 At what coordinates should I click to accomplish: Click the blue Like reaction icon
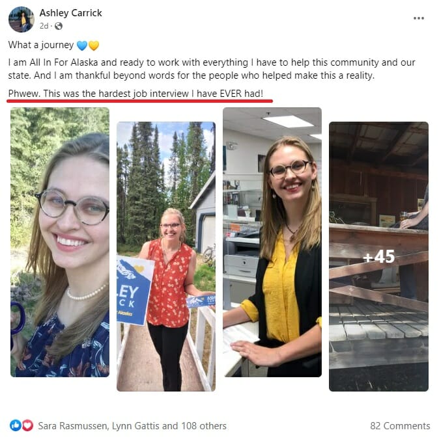tap(15, 425)
